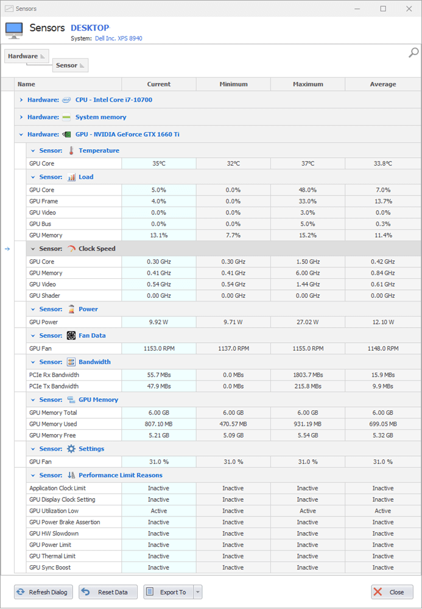Collapse the Temperature sensor group

33,150
